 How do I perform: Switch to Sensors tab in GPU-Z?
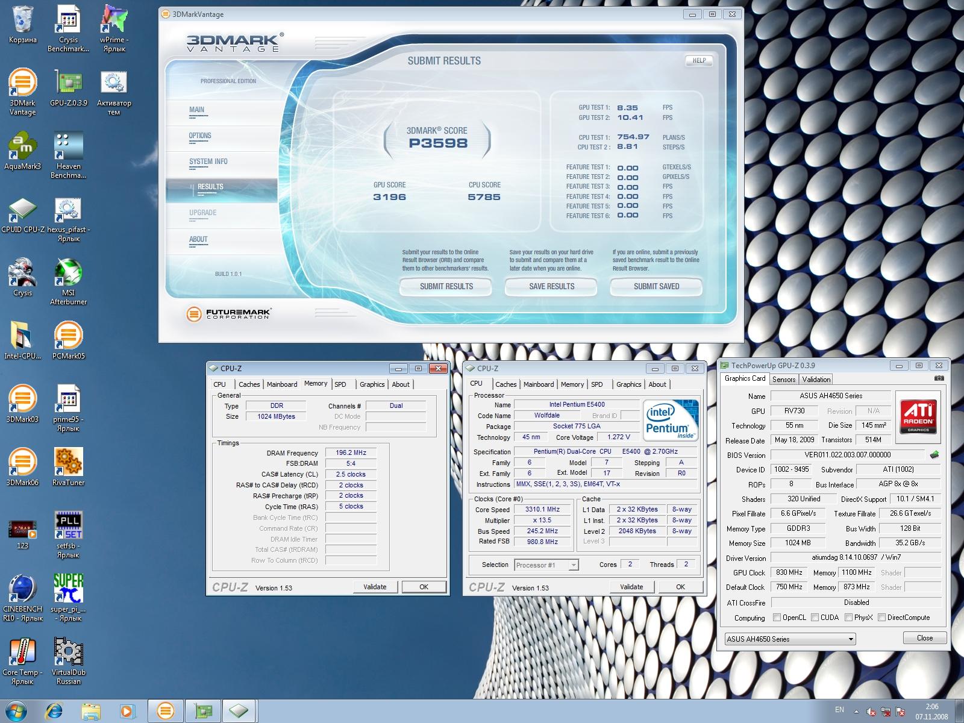pos(784,379)
